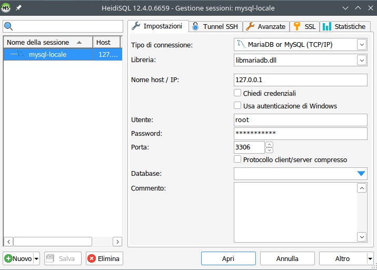The width and height of the screenshot is (377, 270).
Task: Click the Commento text area
Action: click(x=295, y=212)
